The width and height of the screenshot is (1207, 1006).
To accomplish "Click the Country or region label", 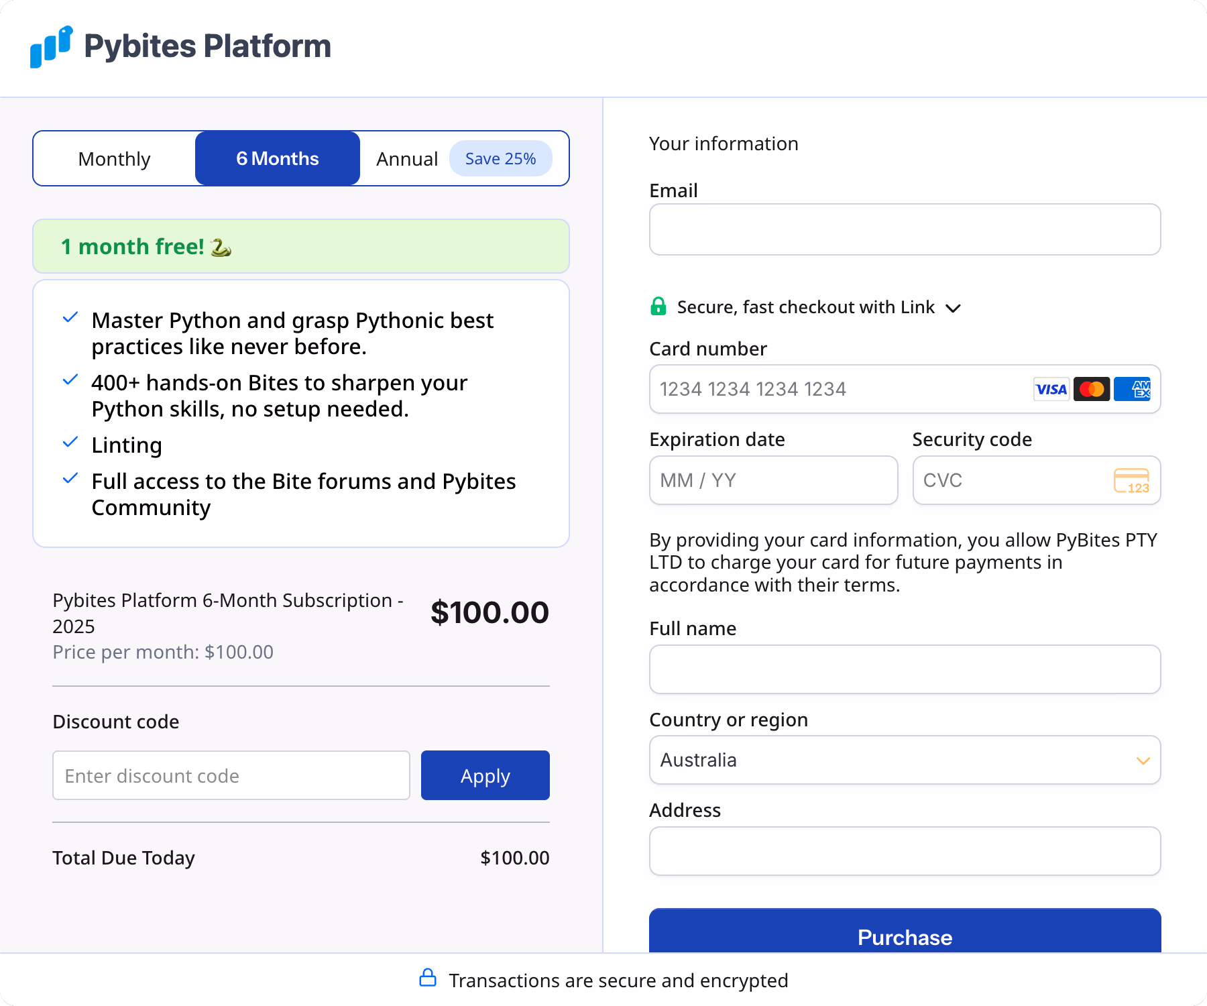I will [x=728, y=720].
